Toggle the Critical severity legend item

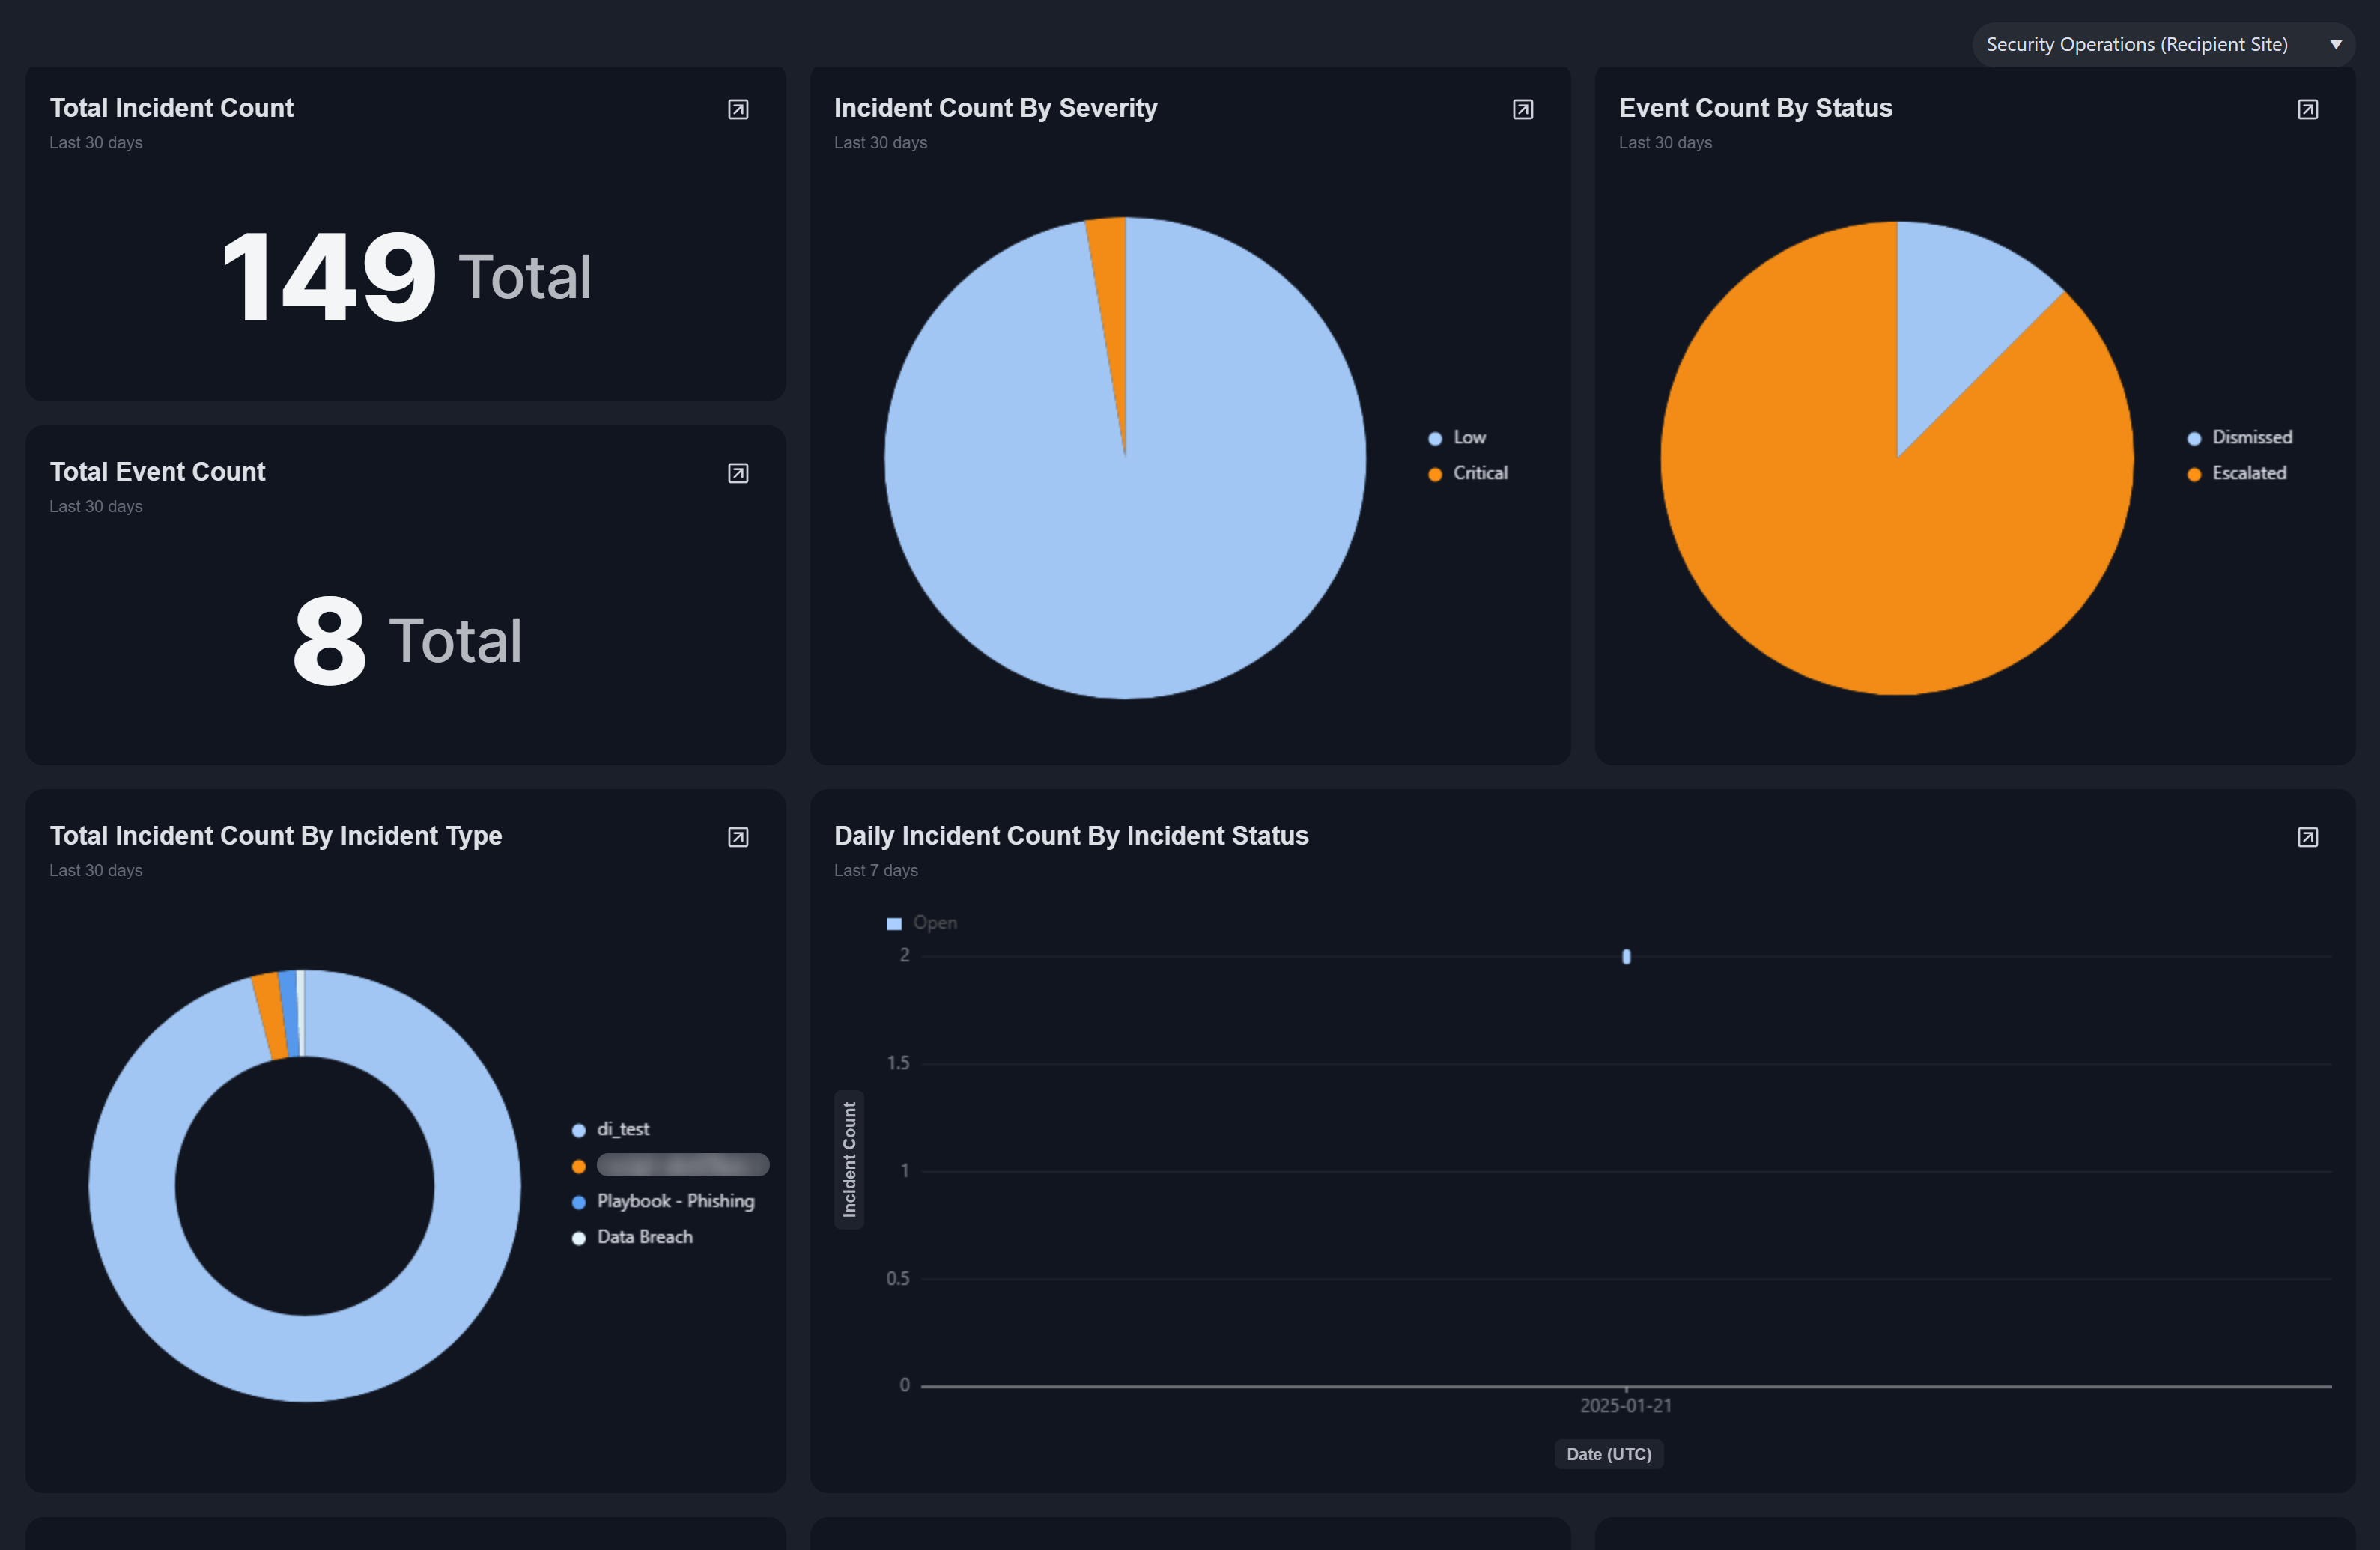1478,474
